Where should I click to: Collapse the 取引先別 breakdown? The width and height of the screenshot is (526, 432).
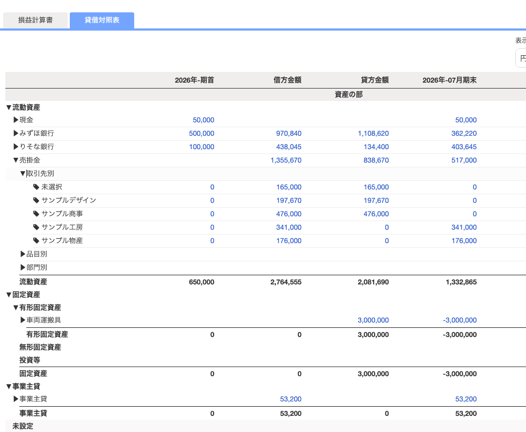[23, 173]
